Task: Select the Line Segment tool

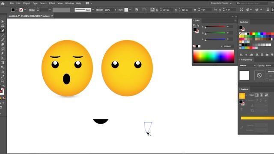Action: 3,35
